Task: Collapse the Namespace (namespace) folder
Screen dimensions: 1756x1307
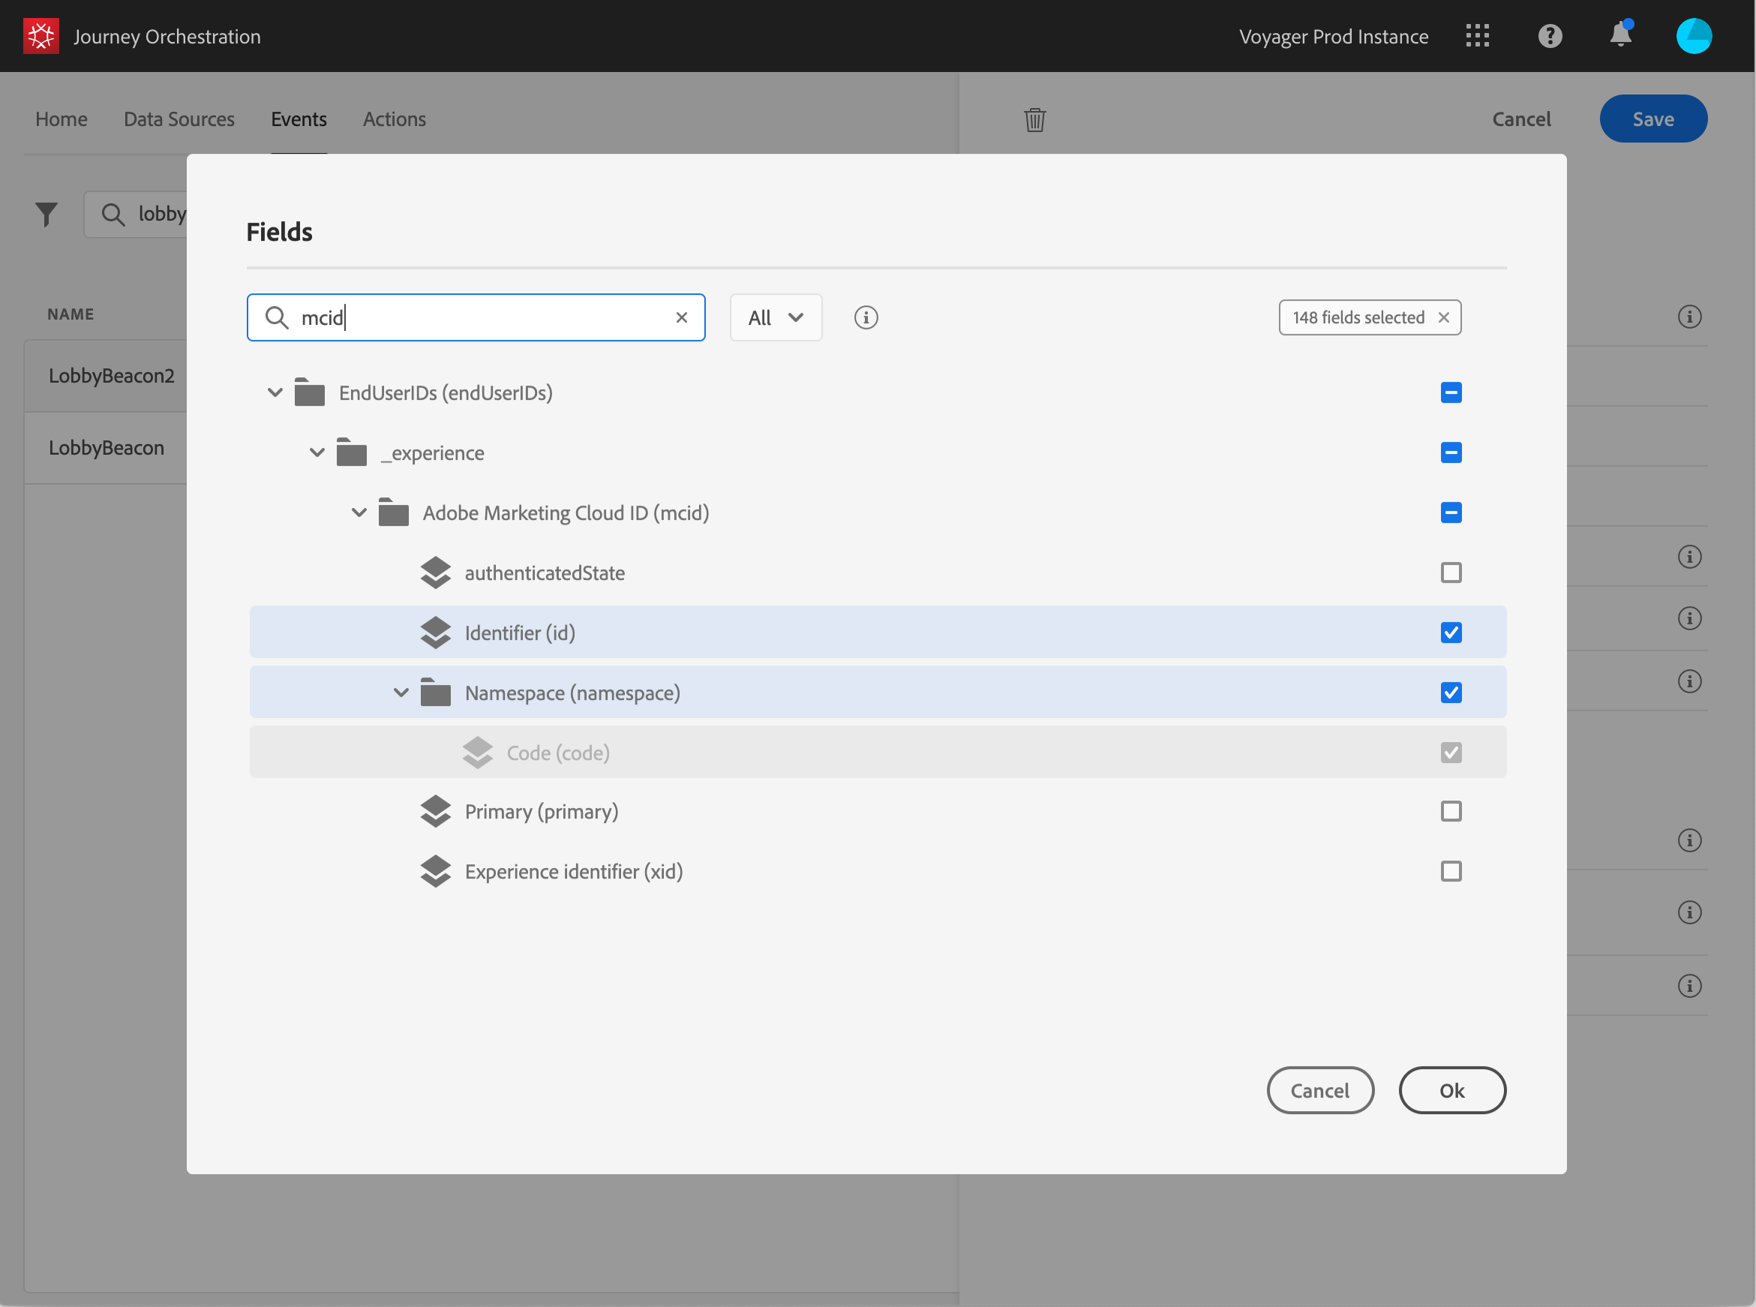Action: coord(401,693)
